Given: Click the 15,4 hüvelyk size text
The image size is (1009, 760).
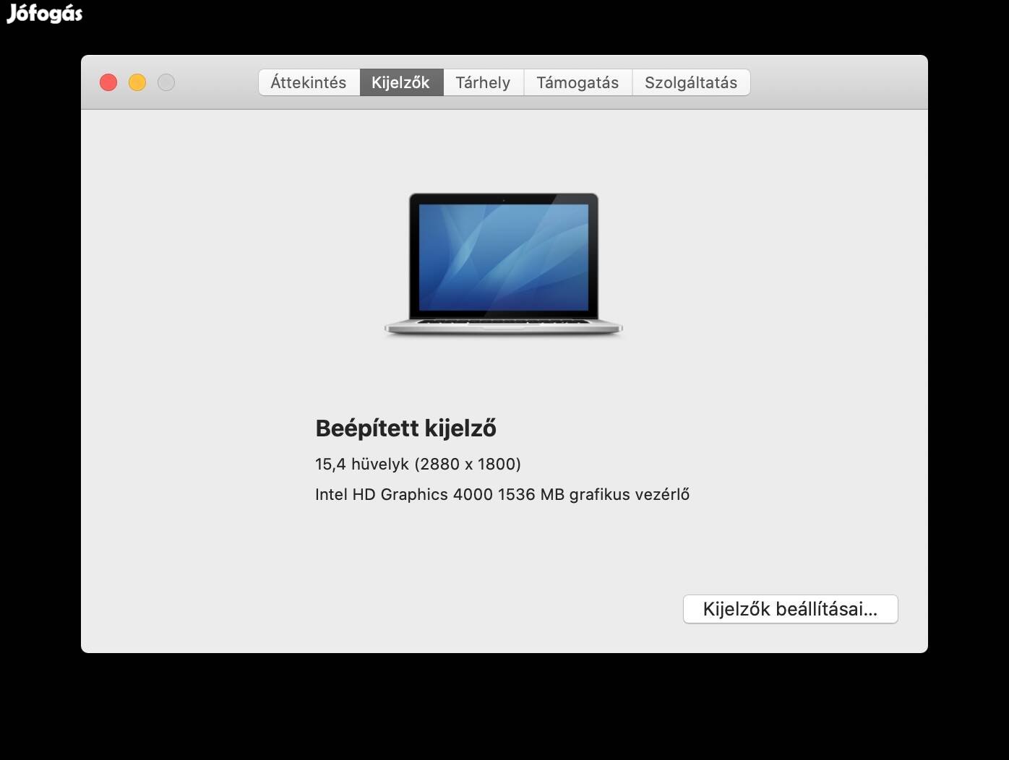Looking at the screenshot, I should (361, 464).
